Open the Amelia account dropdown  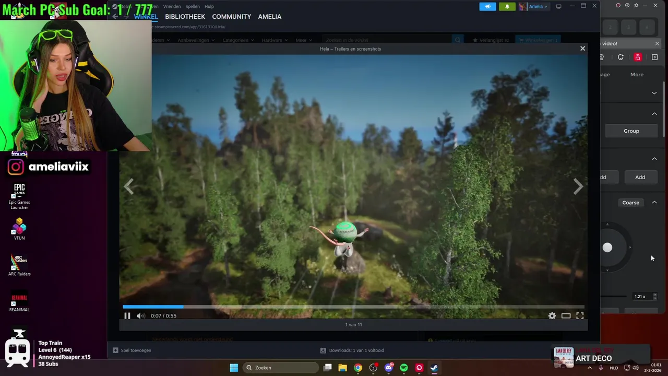click(x=533, y=6)
